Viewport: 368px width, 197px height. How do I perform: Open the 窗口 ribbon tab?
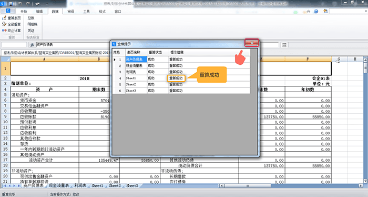point(118,11)
